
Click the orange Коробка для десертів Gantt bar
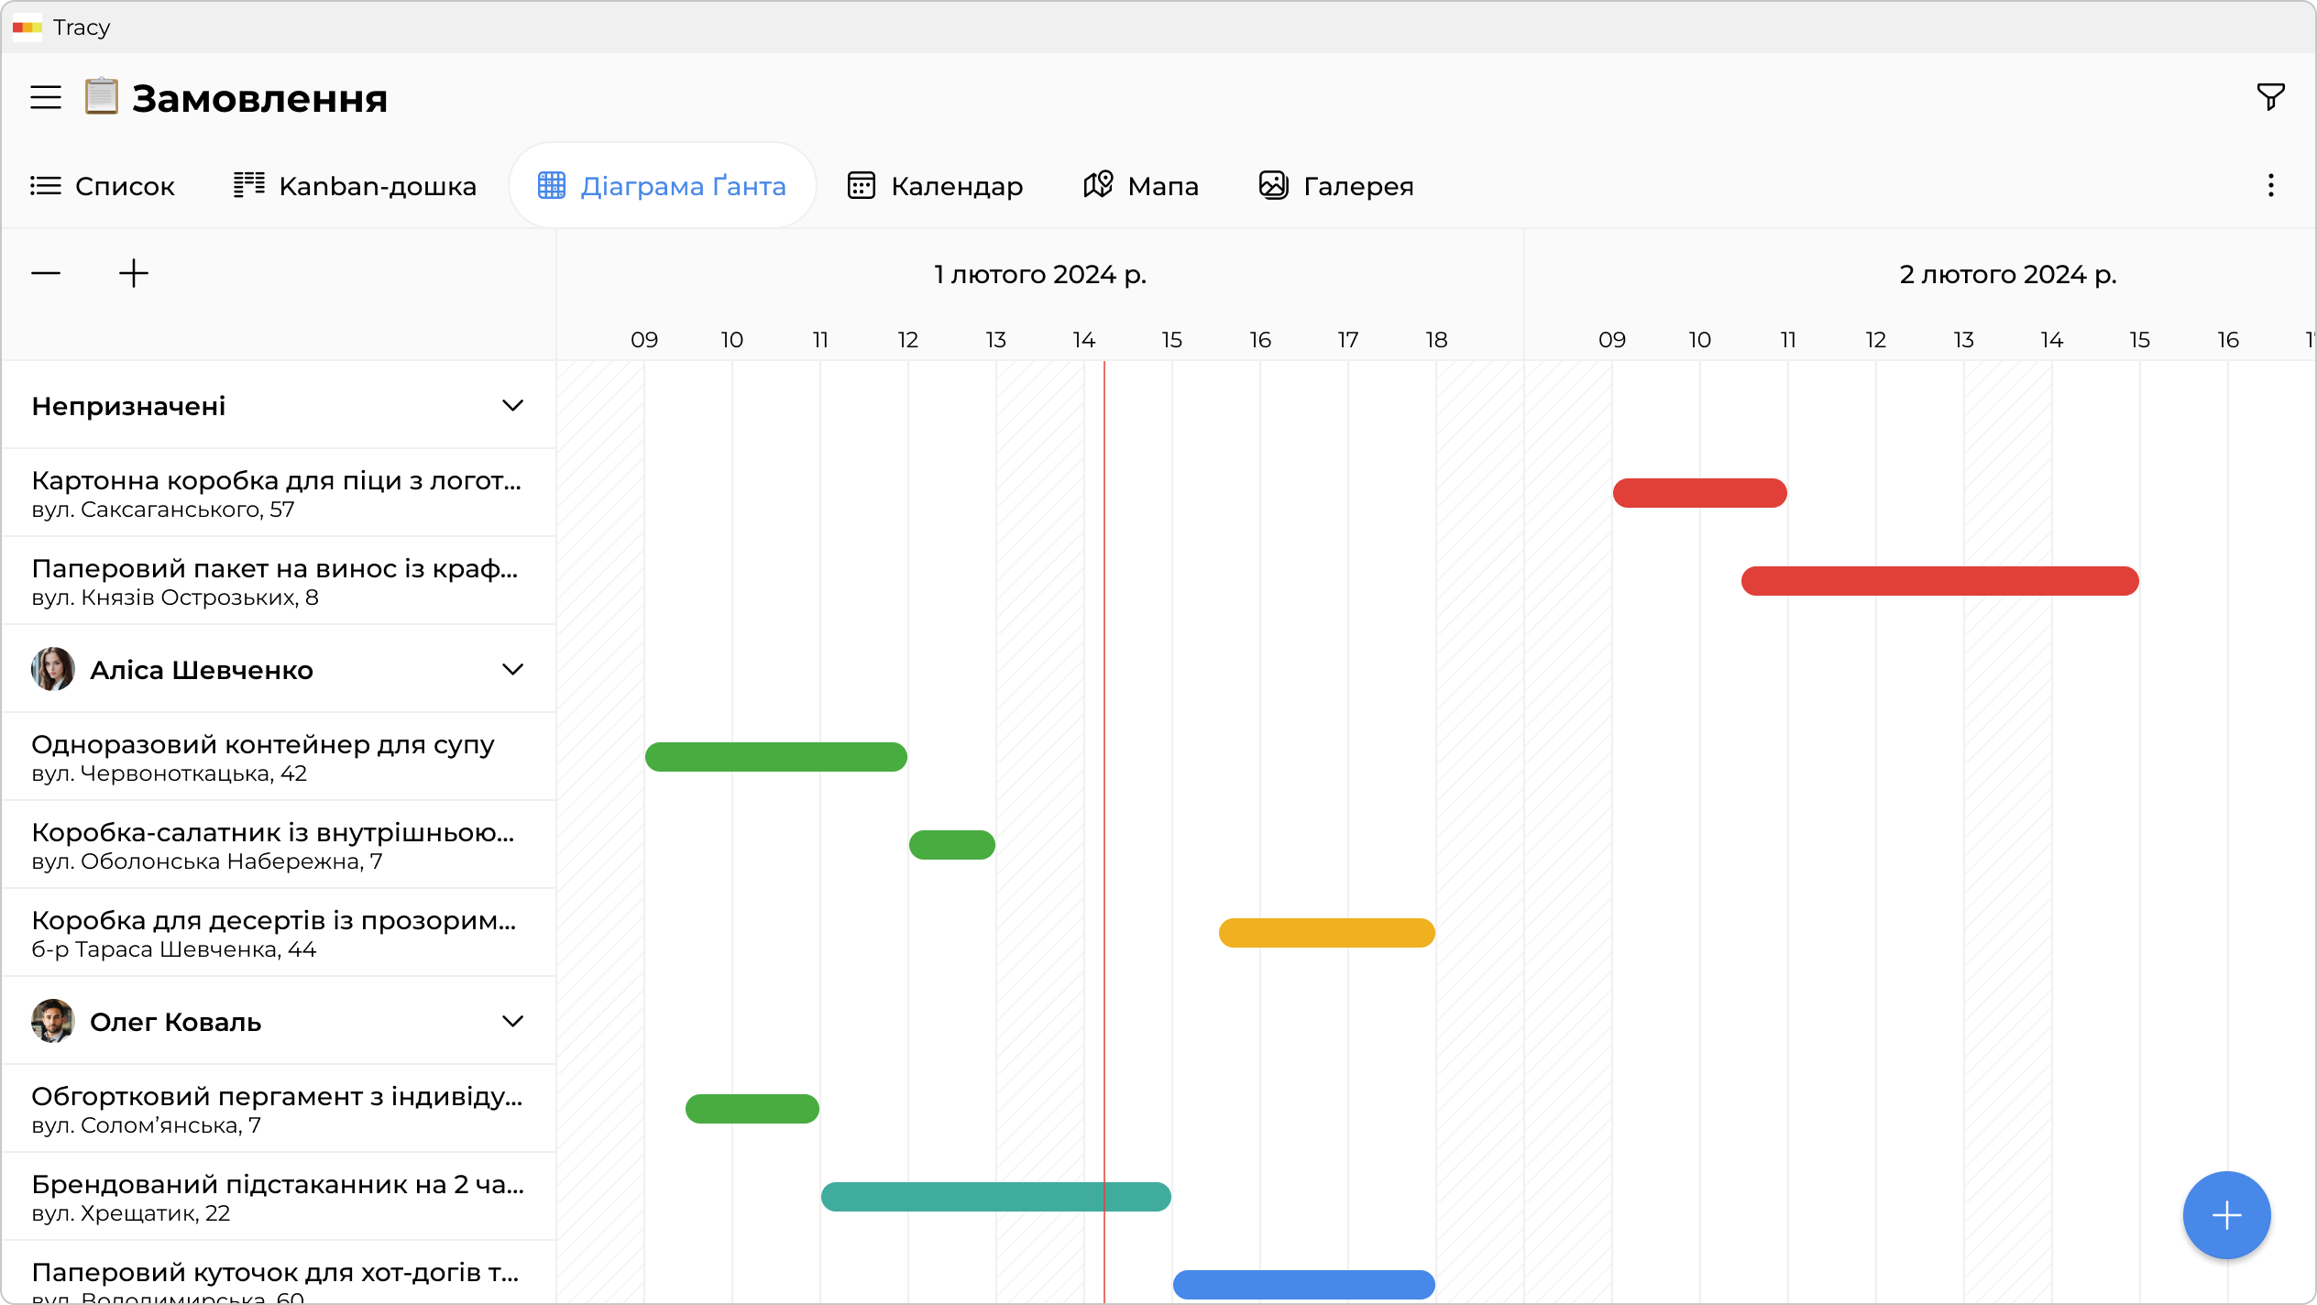click(1326, 933)
